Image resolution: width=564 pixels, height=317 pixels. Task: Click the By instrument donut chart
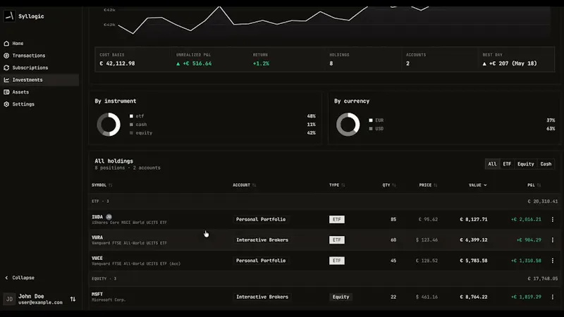coord(109,125)
